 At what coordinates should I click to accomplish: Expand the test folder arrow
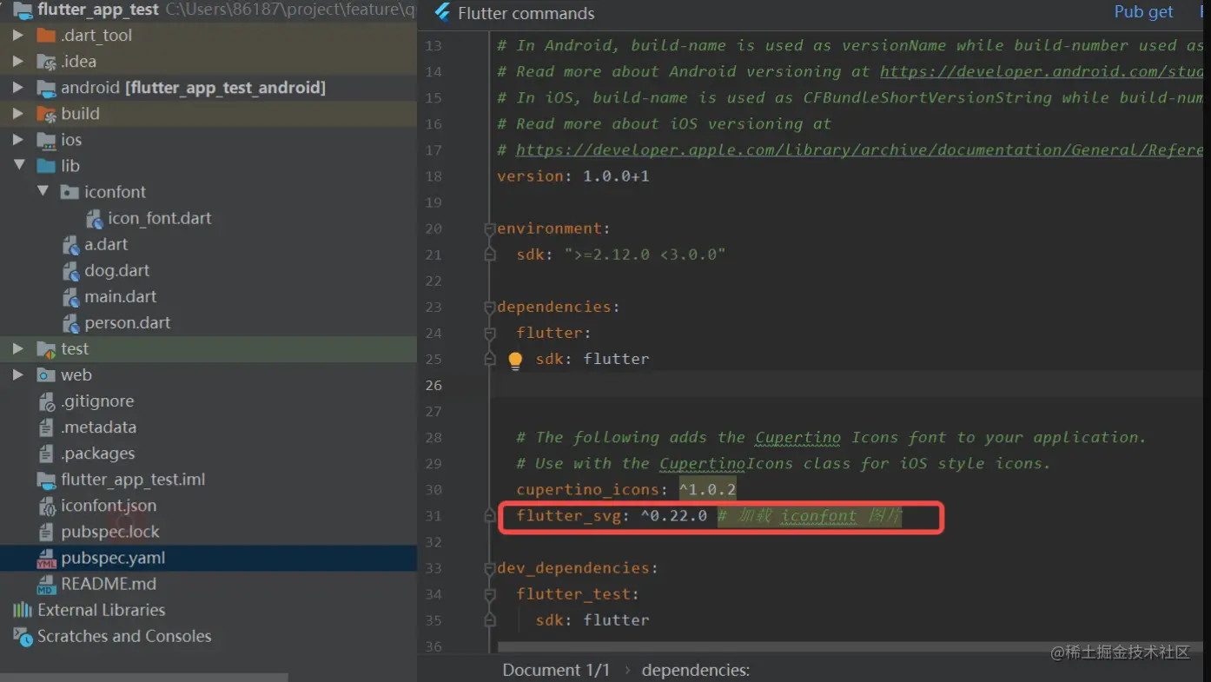pos(18,349)
